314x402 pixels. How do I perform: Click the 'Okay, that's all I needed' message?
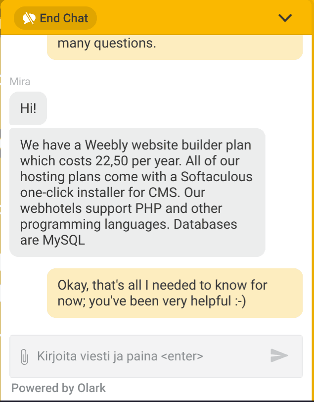(175, 293)
